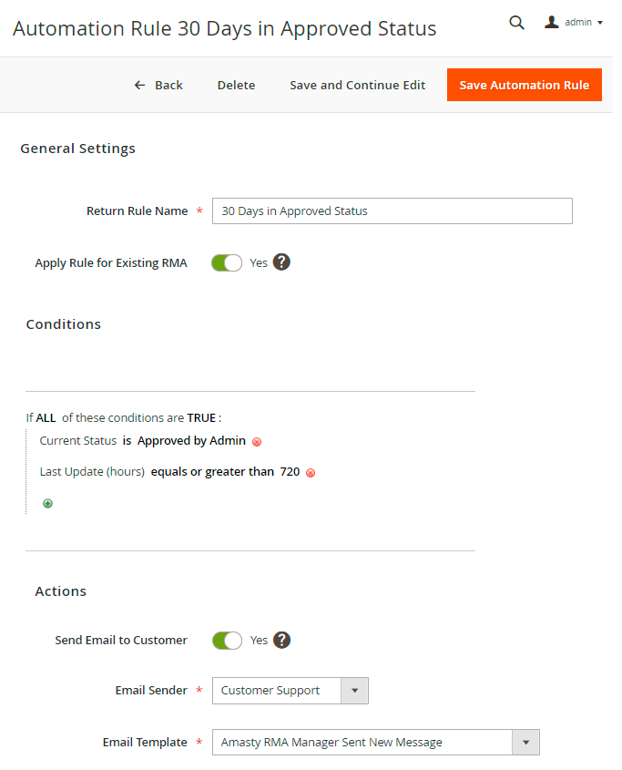Click Save and Continue Edit

coord(357,85)
